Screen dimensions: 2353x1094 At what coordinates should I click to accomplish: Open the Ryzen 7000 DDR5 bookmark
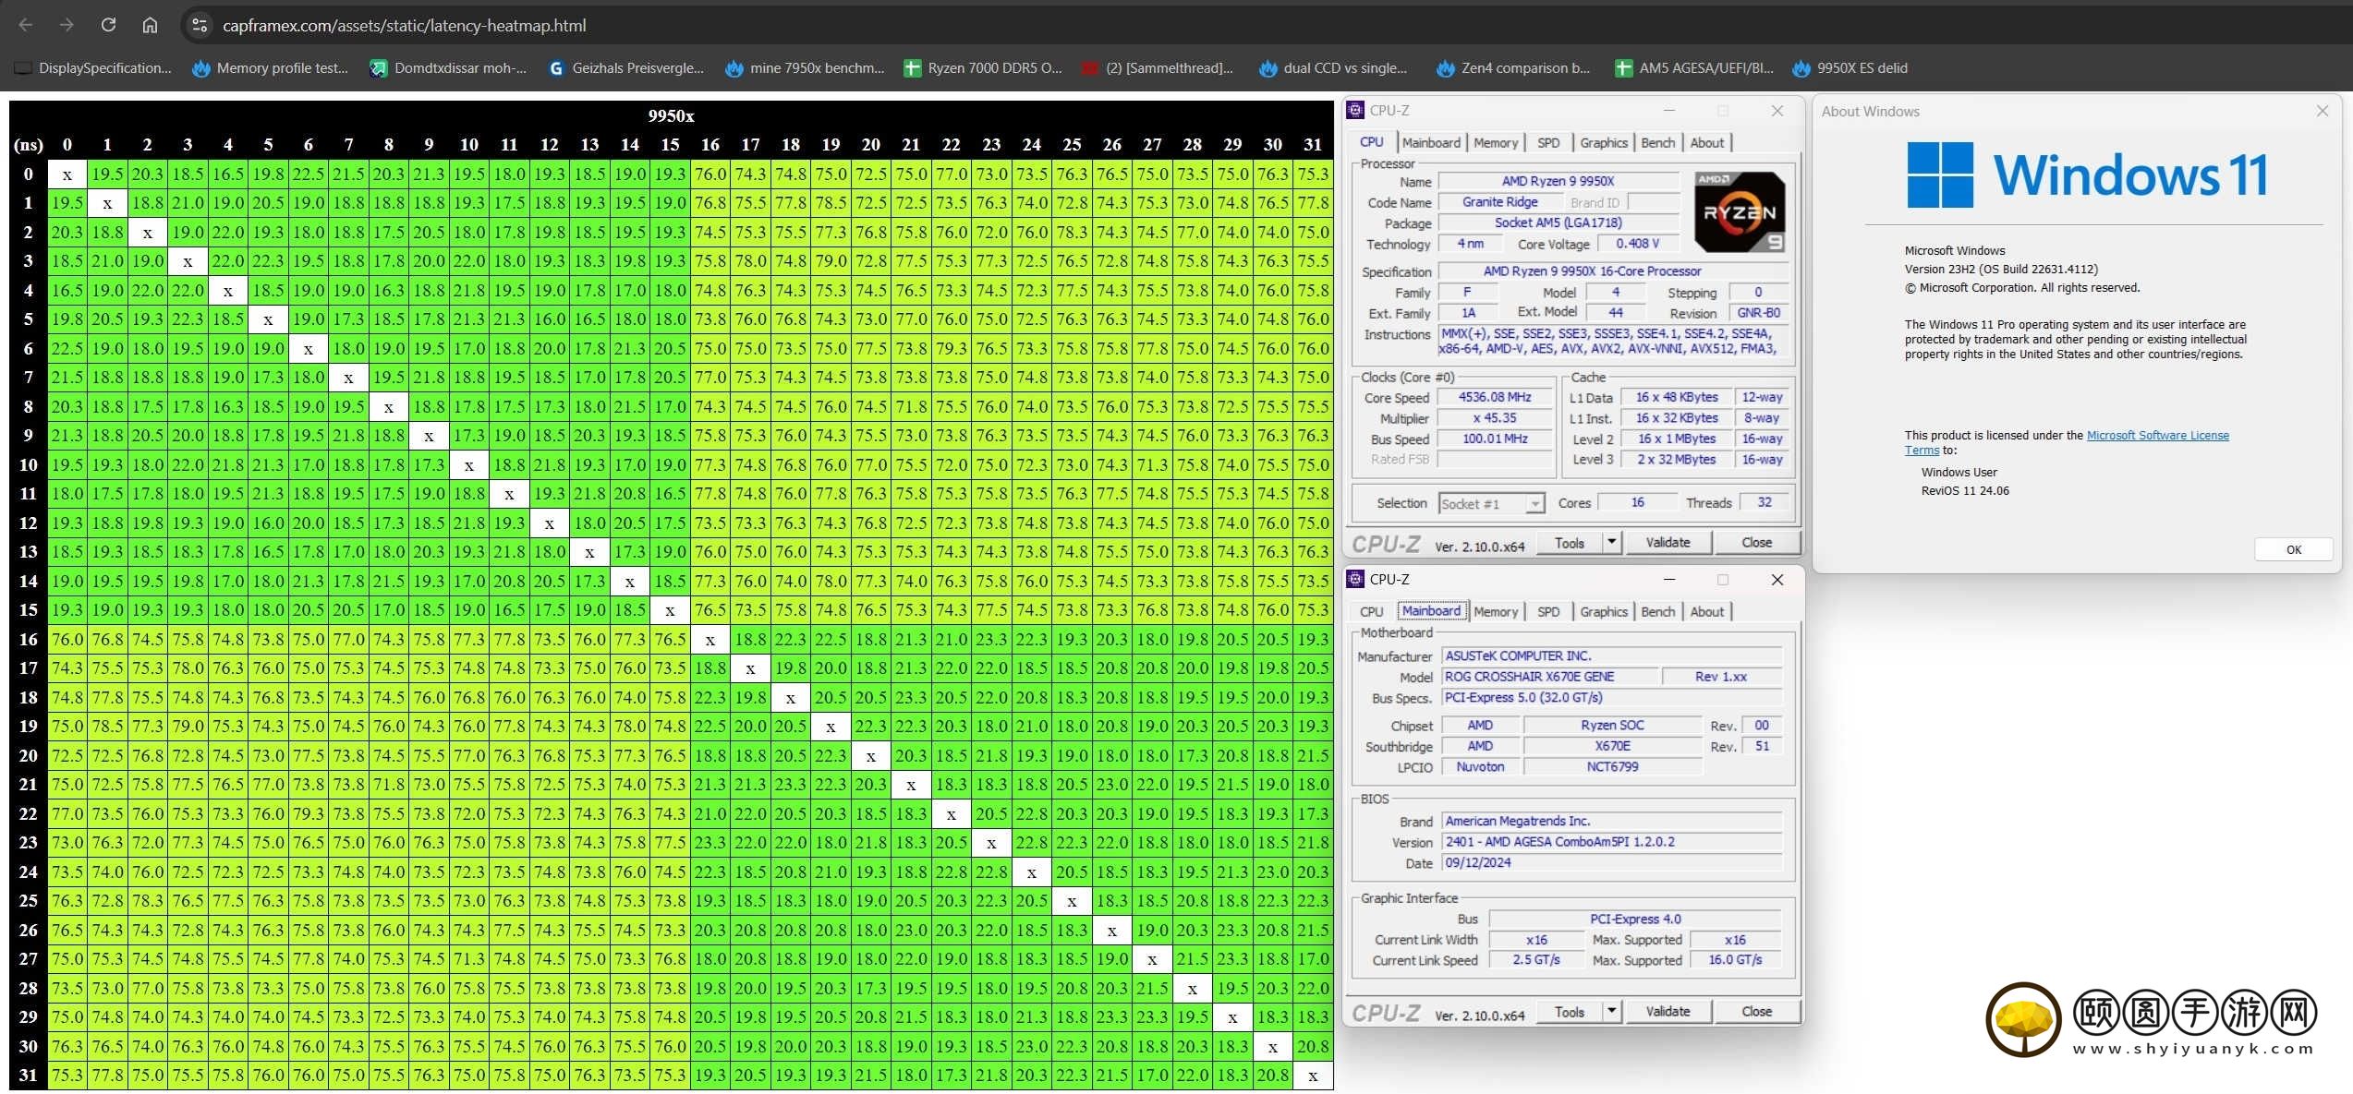(x=983, y=67)
